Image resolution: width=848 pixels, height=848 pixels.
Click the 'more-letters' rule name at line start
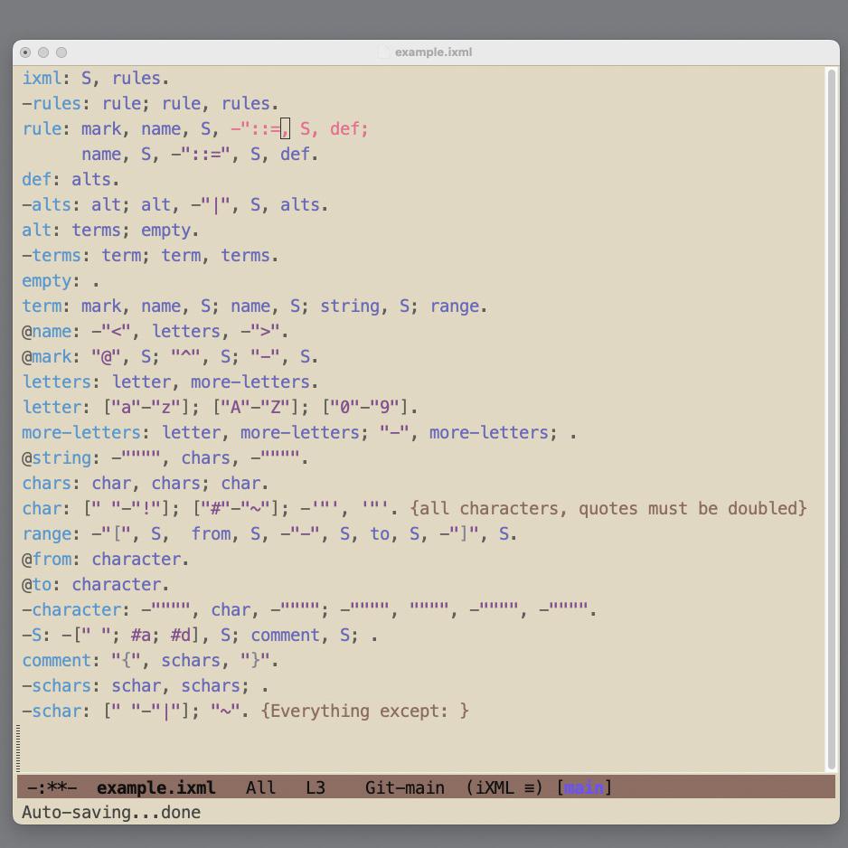81,432
